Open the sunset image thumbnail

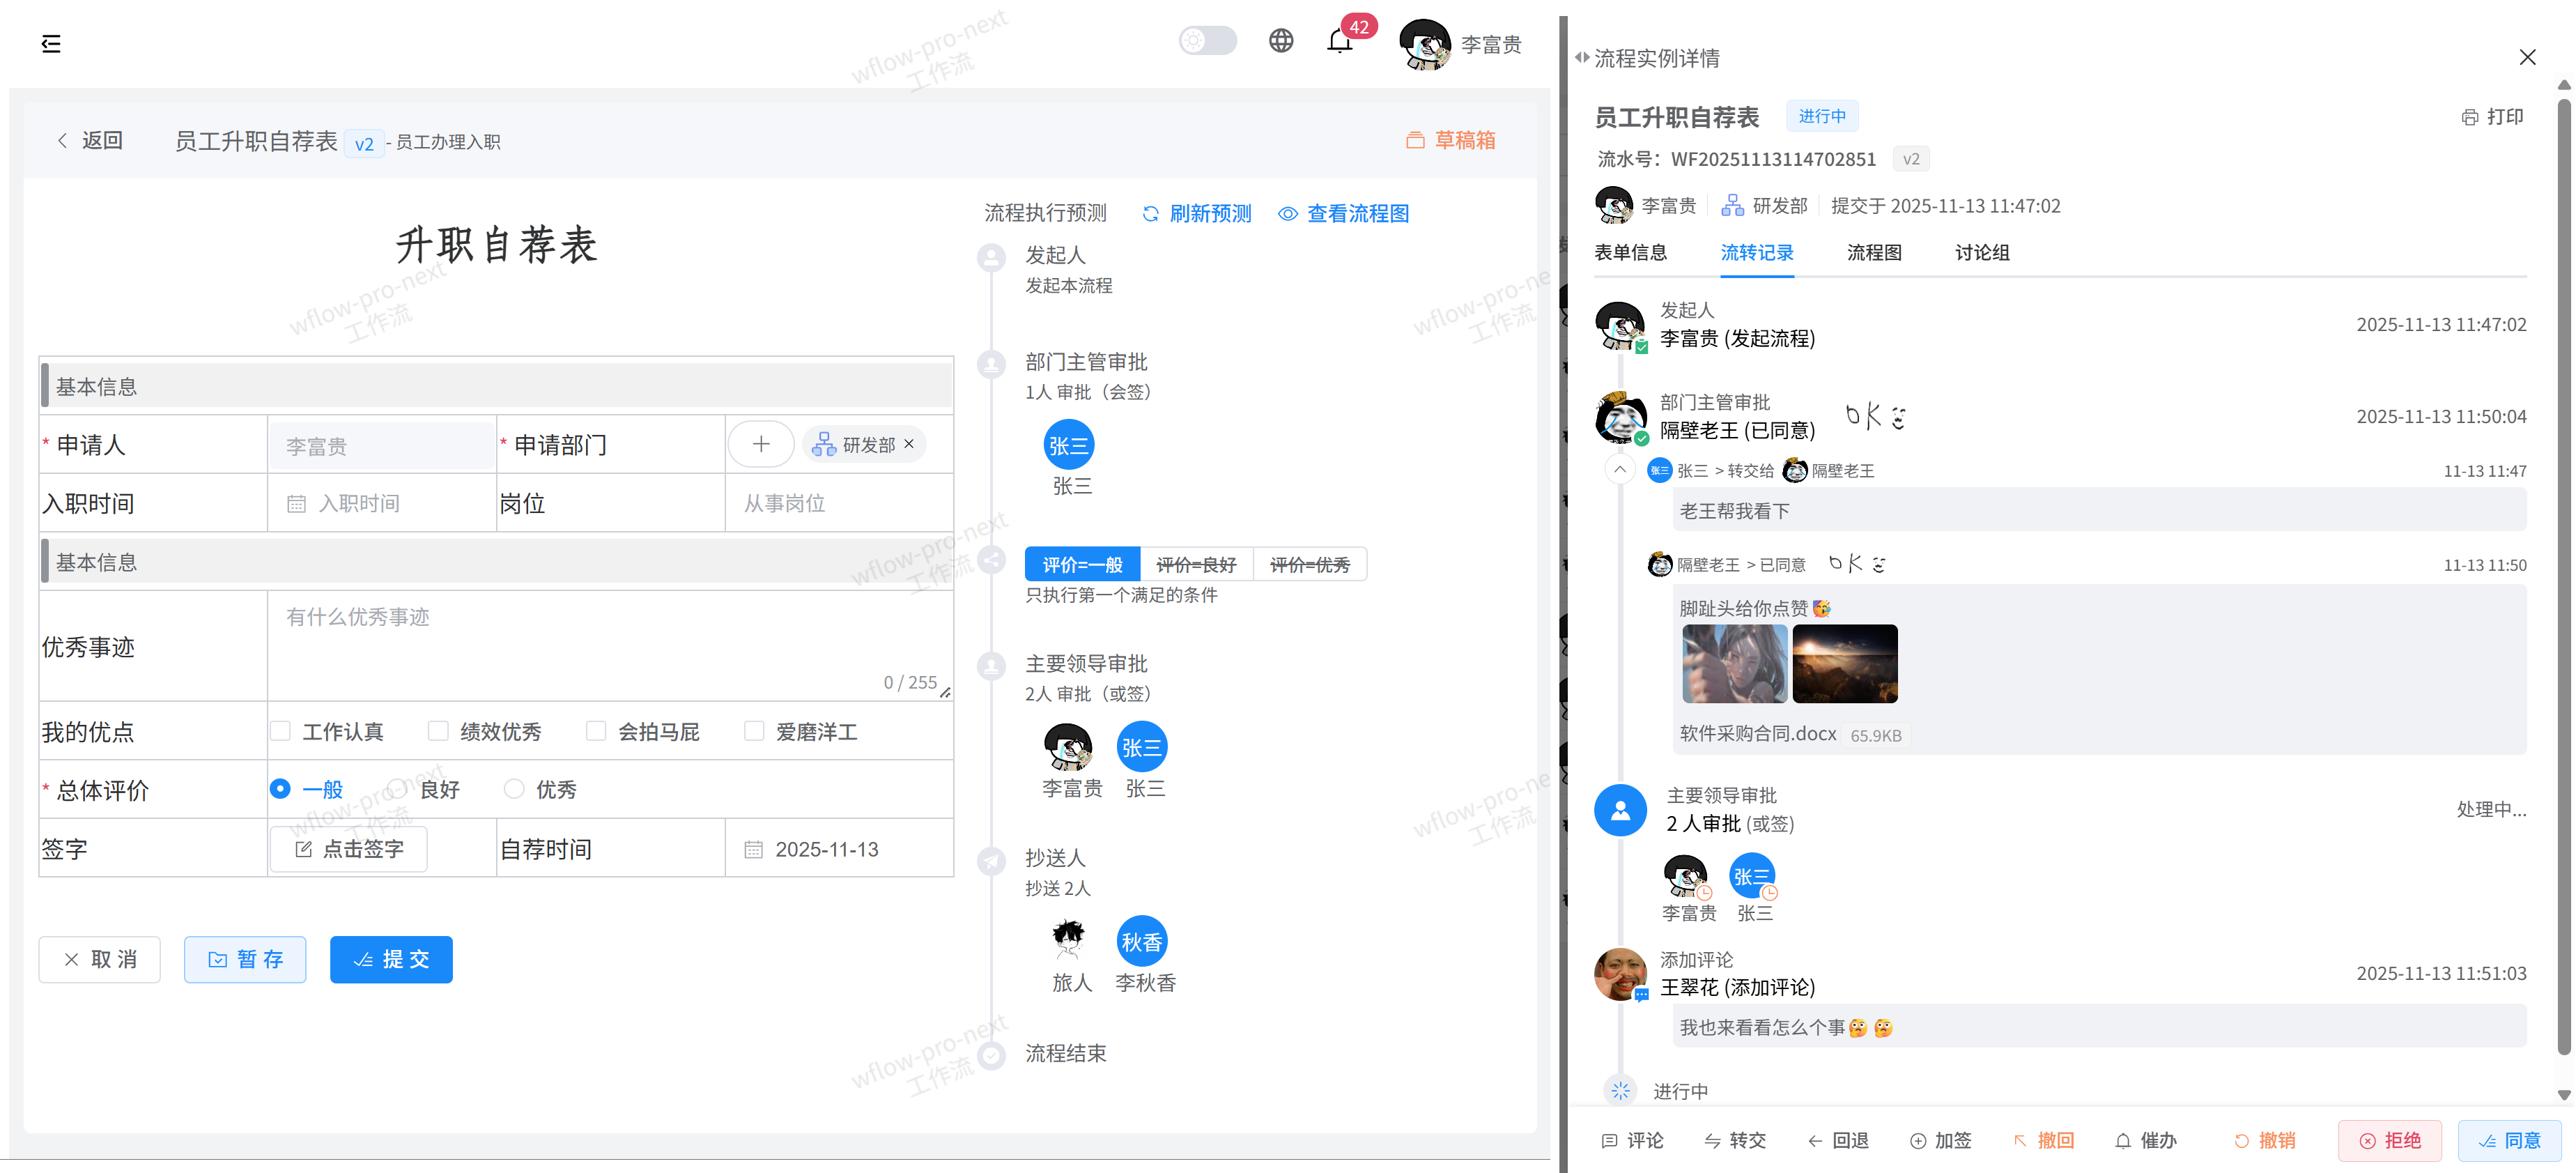[1844, 664]
